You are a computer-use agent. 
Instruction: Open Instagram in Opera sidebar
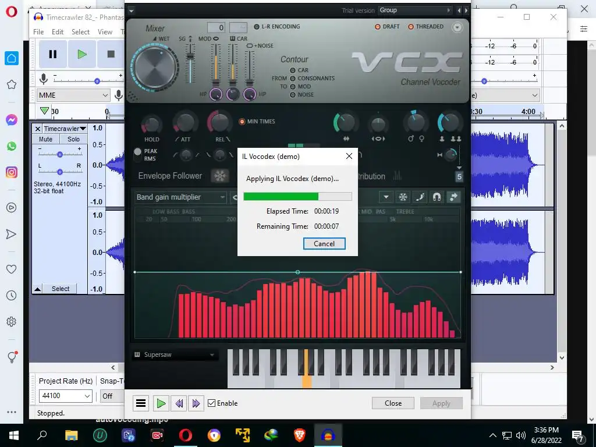pyautogui.click(x=12, y=172)
